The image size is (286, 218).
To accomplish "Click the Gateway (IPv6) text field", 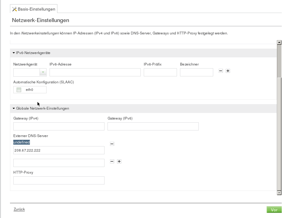I will [153, 126].
